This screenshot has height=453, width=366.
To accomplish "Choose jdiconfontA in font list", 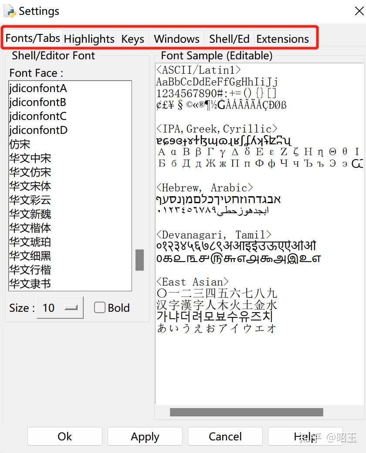I will click(38, 88).
